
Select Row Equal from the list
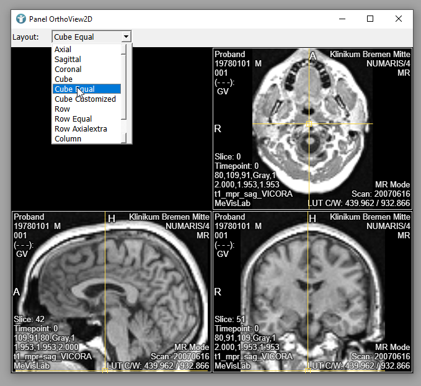[x=73, y=119]
